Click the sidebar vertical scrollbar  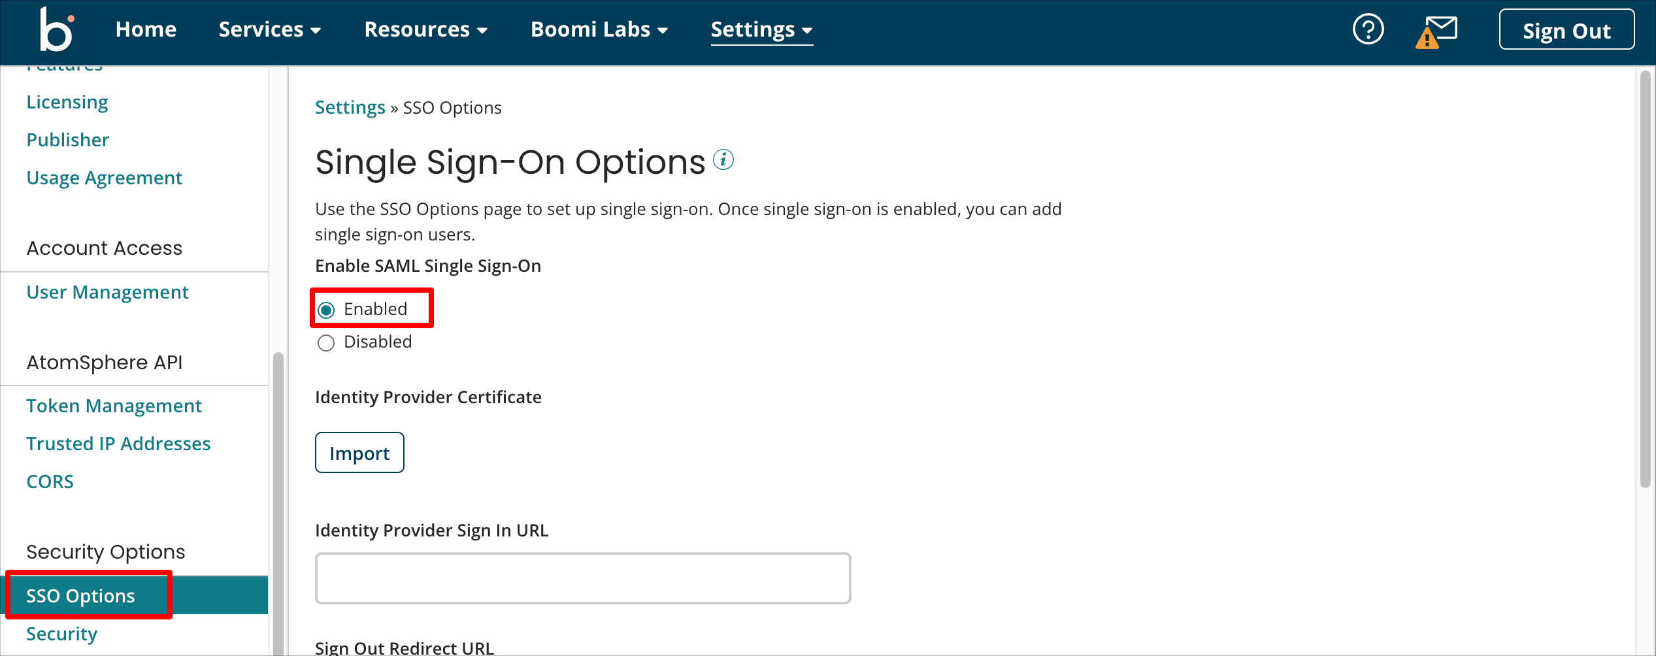point(278,503)
